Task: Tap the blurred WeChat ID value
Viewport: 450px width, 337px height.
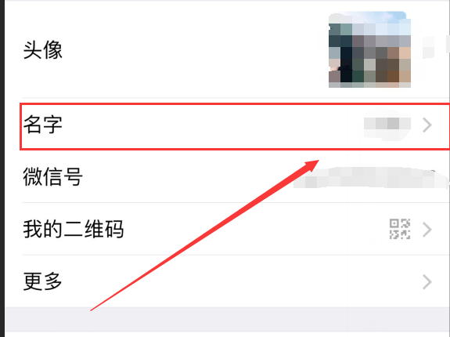Action: pyautogui.click(x=370, y=178)
